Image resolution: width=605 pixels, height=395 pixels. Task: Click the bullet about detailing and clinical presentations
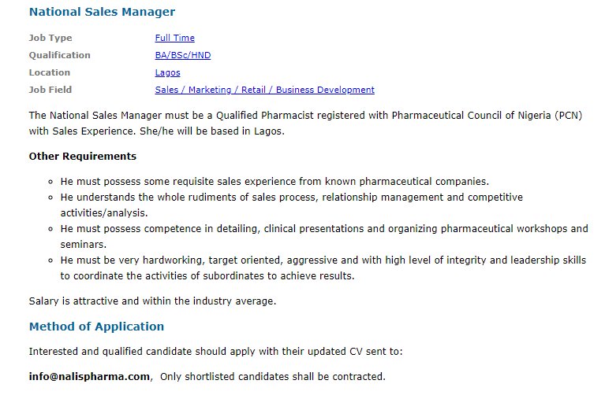point(324,236)
